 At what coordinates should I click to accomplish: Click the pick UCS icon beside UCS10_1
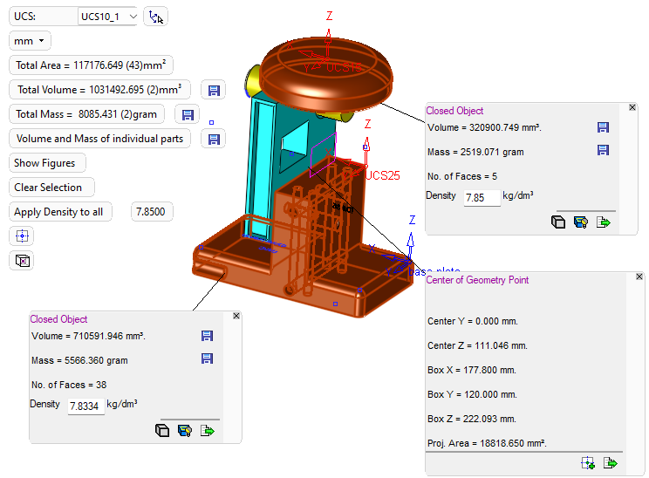click(155, 17)
